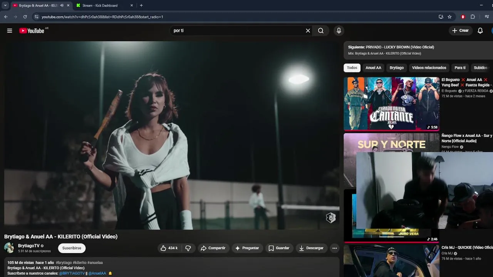Screen dimensions: 493x277
Task: Mute the audio-playing YouTube tab
Action: click(62, 6)
